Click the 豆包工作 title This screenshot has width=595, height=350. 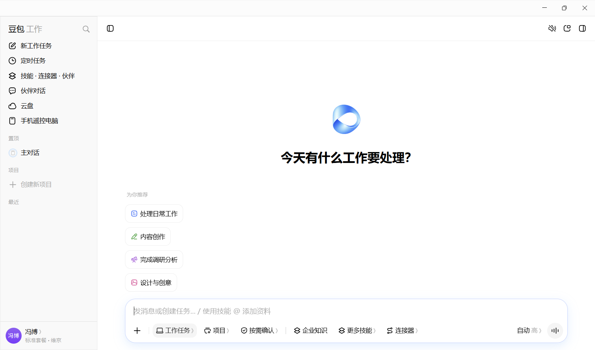[x=25, y=29]
